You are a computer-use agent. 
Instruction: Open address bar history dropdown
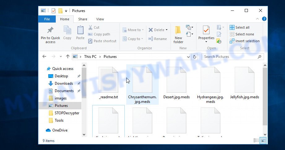(188, 57)
